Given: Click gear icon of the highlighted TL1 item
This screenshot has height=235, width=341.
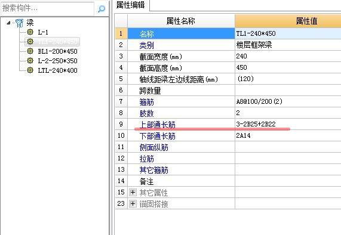Looking at the screenshot, I should click(x=30, y=42).
